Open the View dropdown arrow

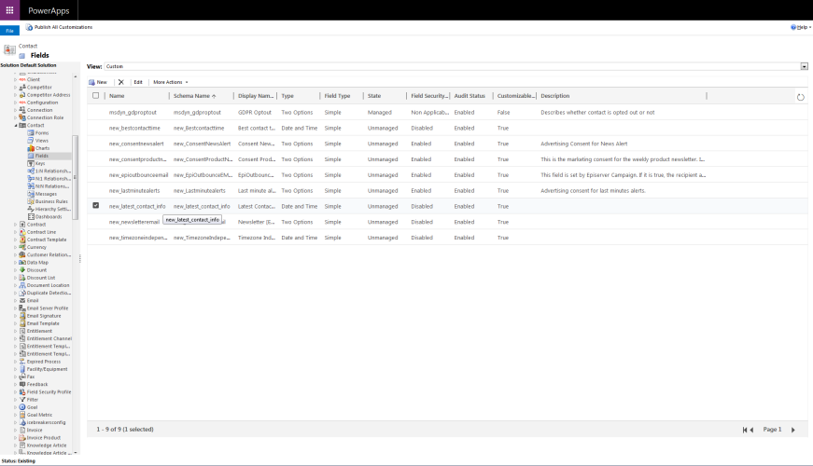(x=804, y=66)
